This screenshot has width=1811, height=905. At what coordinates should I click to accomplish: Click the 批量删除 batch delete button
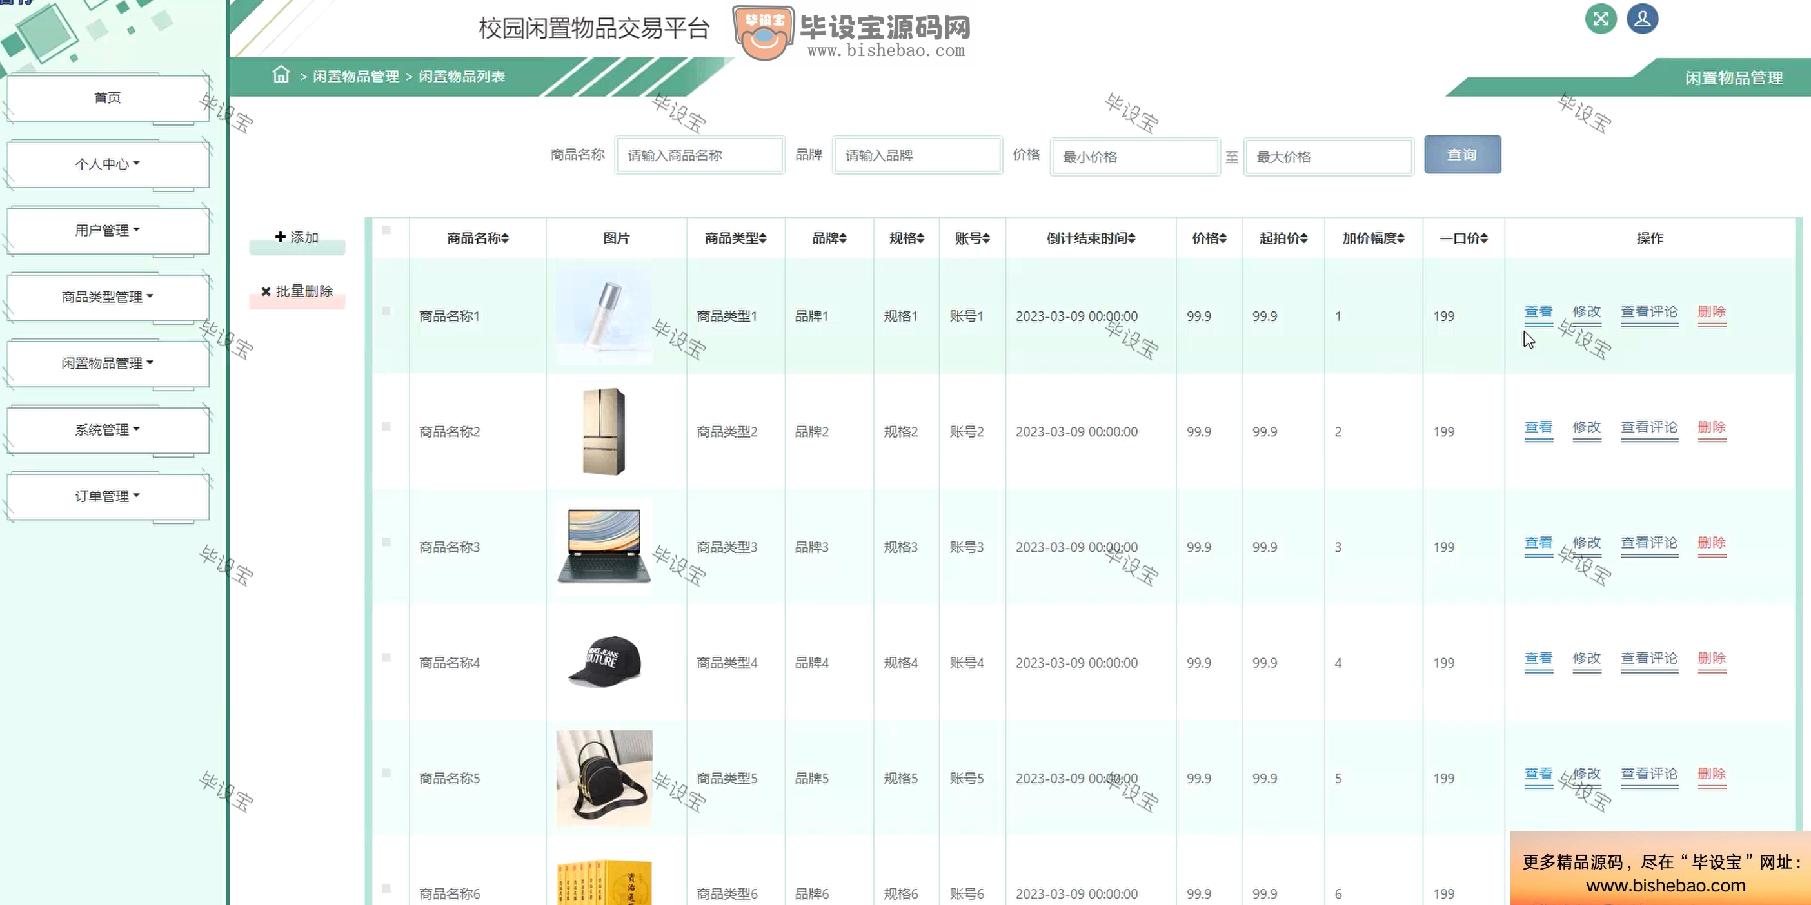point(297,291)
